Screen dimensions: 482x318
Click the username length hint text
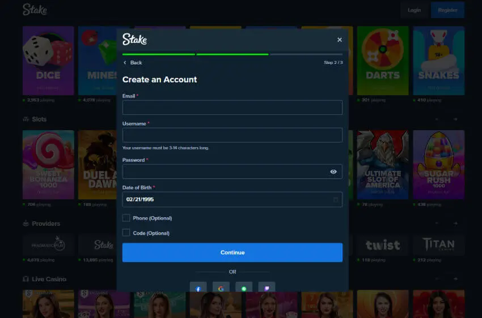(166, 148)
